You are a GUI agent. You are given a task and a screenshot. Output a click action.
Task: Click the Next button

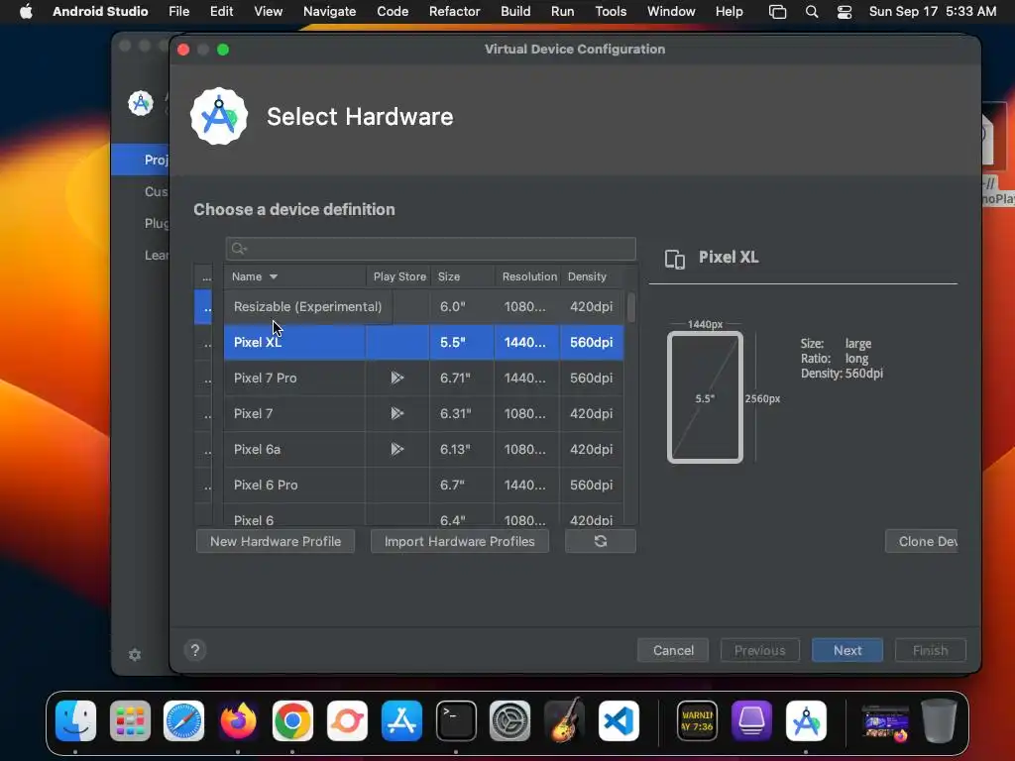[847, 650]
